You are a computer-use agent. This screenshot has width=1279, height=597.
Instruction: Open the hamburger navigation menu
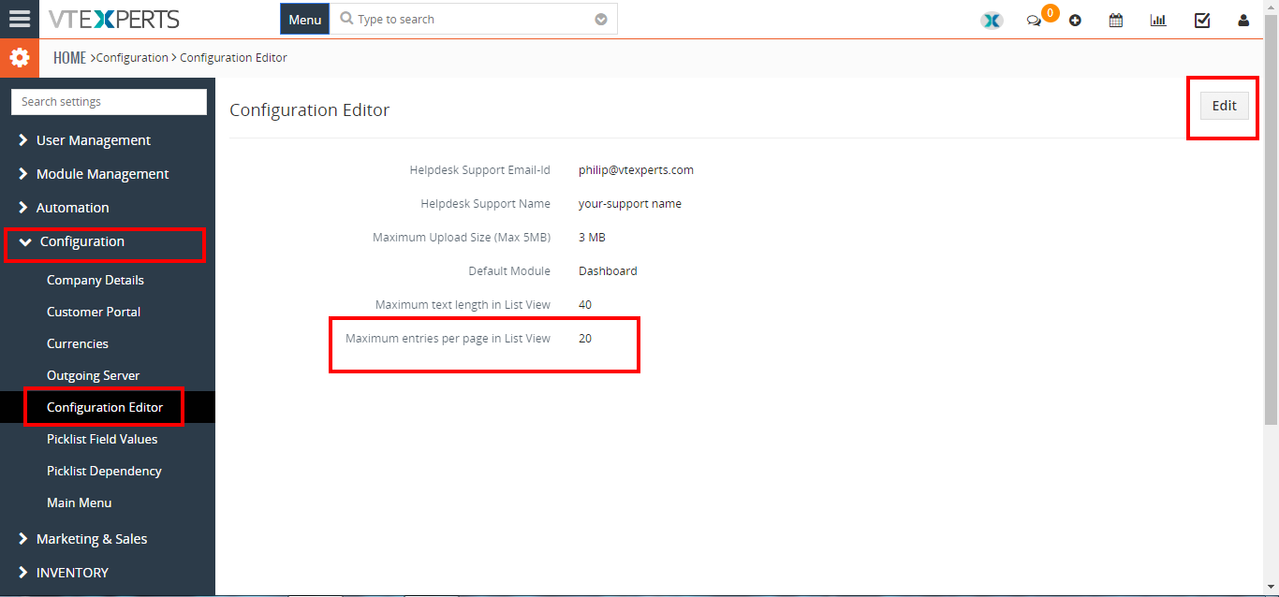coord(20,19)
